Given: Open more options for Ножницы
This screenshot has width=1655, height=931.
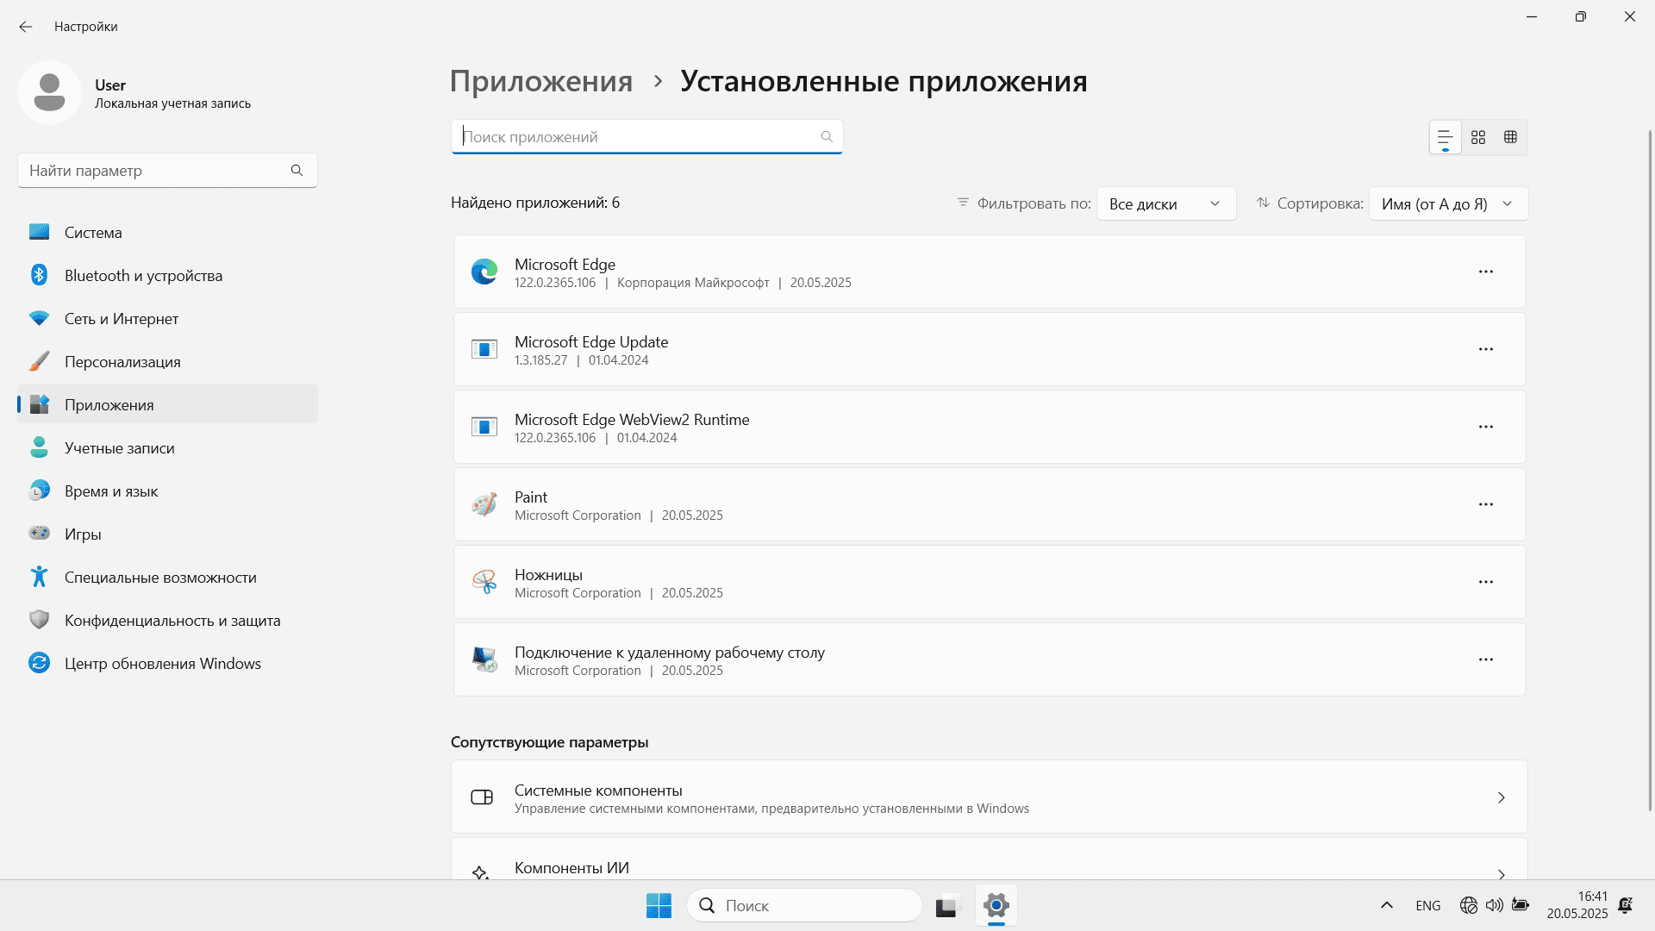Looking at the screenshot, I should (x=1486, y=582).
